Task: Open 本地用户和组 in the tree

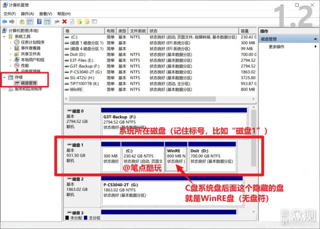Action: coord(32,60)
